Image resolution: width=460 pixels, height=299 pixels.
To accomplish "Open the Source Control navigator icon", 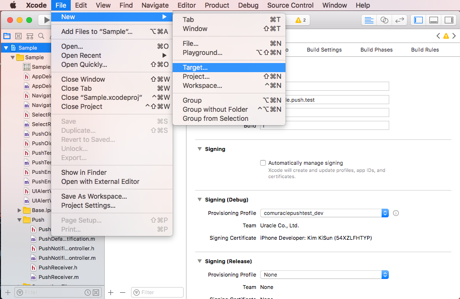I will (x=19, y=36).
